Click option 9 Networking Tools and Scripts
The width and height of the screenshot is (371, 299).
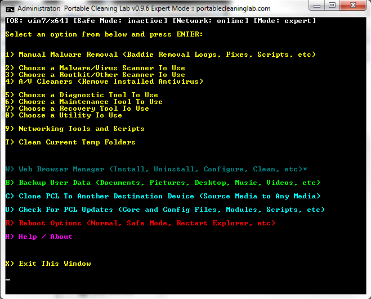point(75,129)
